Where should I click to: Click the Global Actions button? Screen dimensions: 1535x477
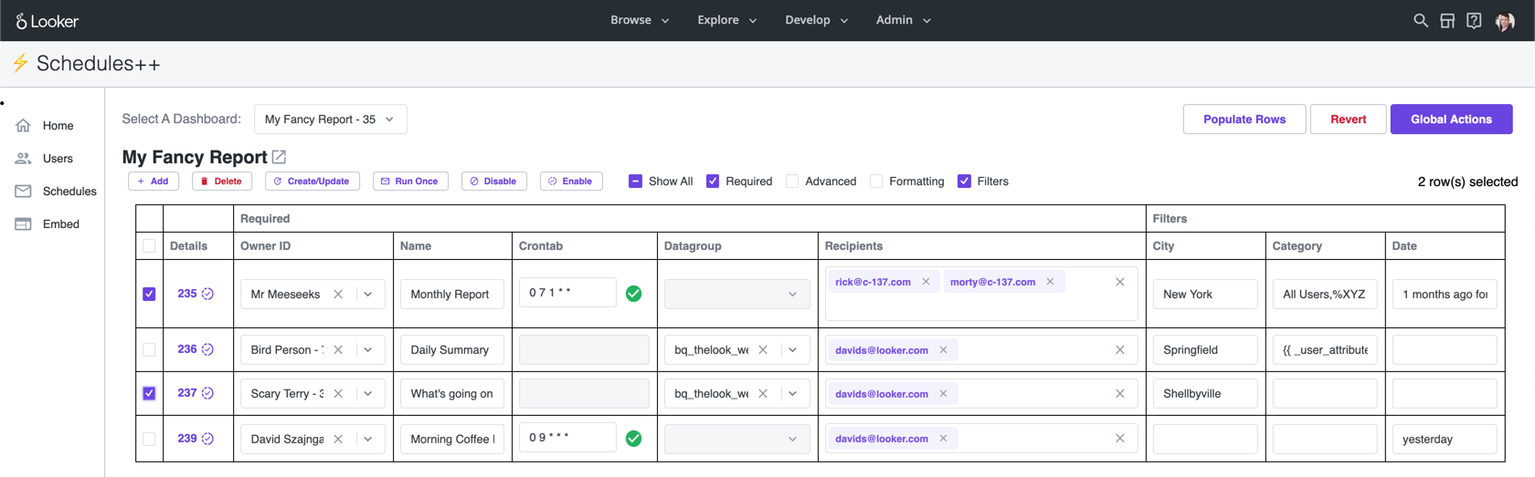(x=1451, y=119)
